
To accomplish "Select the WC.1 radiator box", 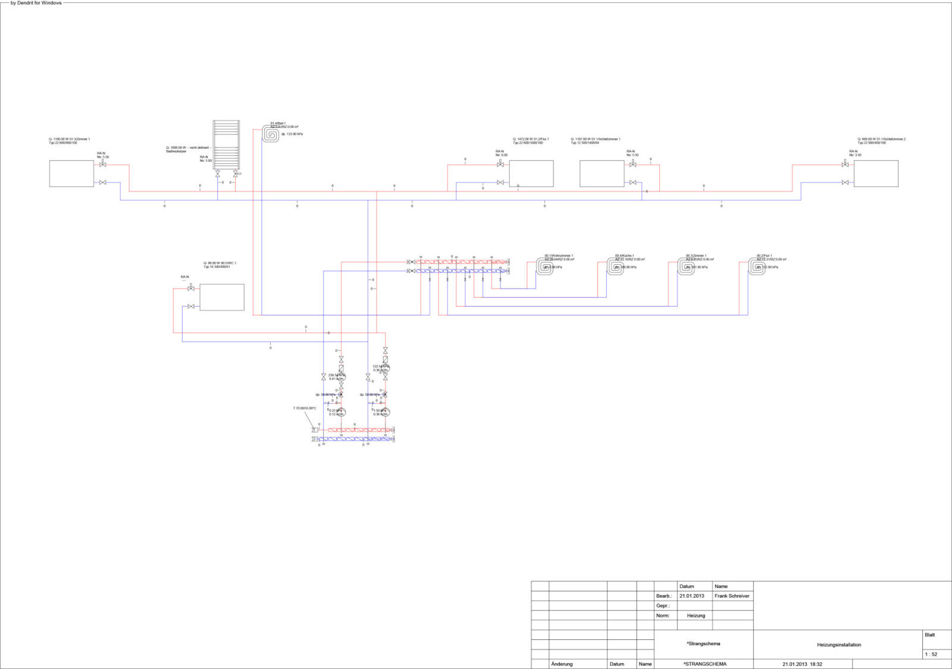I will [x=221, y=297].
